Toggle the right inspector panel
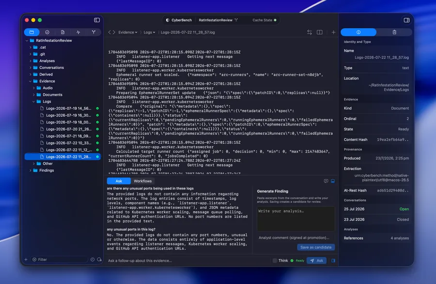This screenshot has width=436, height=284. tap(406, 20)
